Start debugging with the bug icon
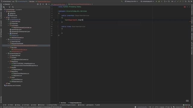 (x=159, y=1)
